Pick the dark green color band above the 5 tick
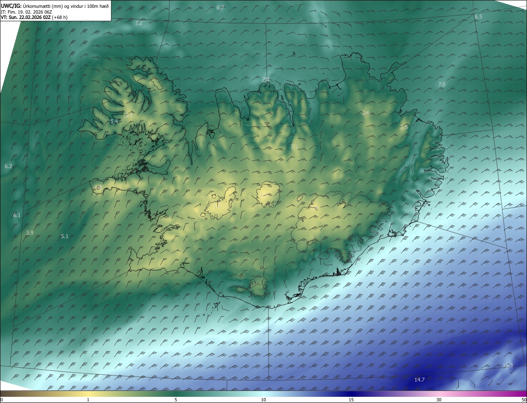Screen dimensions: 527x403 176,394
